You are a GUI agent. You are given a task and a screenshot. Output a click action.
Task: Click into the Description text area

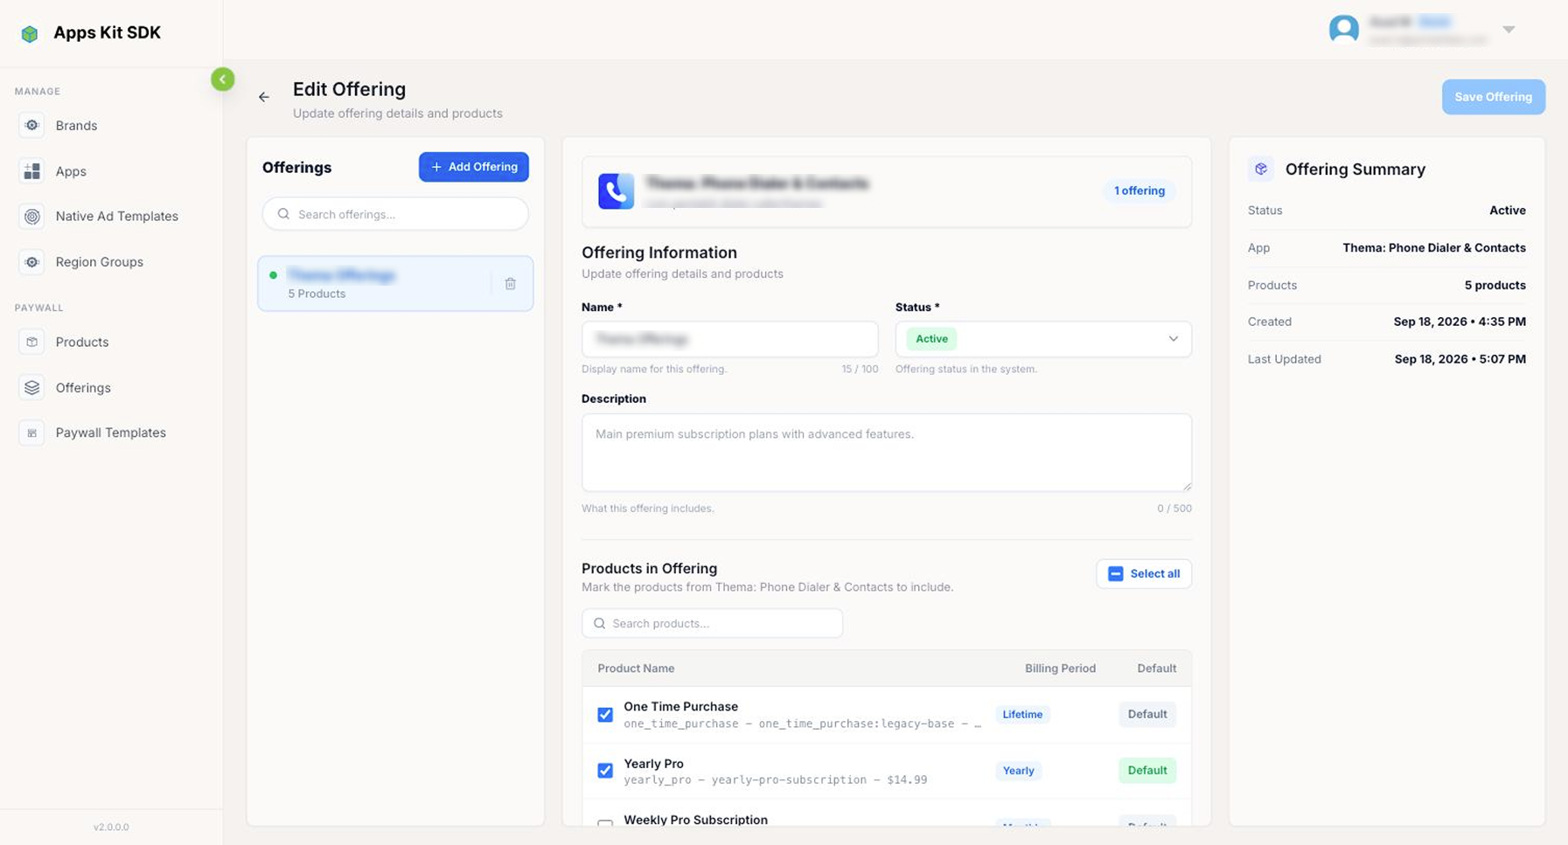(x=887, y=453)
